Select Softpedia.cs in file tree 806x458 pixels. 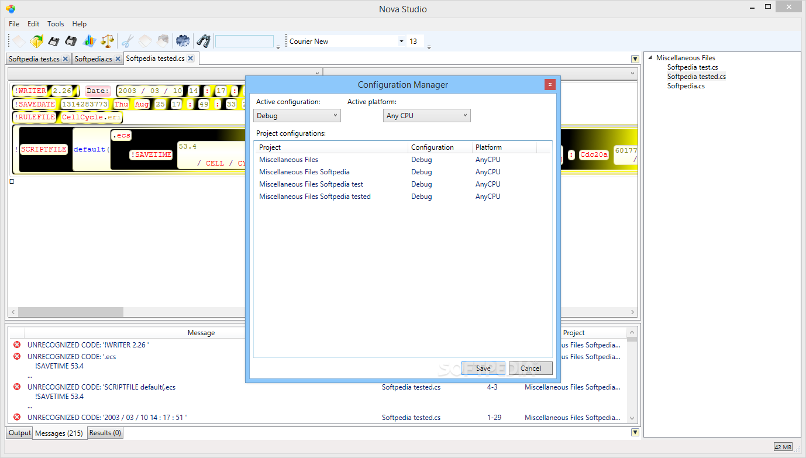[686, 86]
